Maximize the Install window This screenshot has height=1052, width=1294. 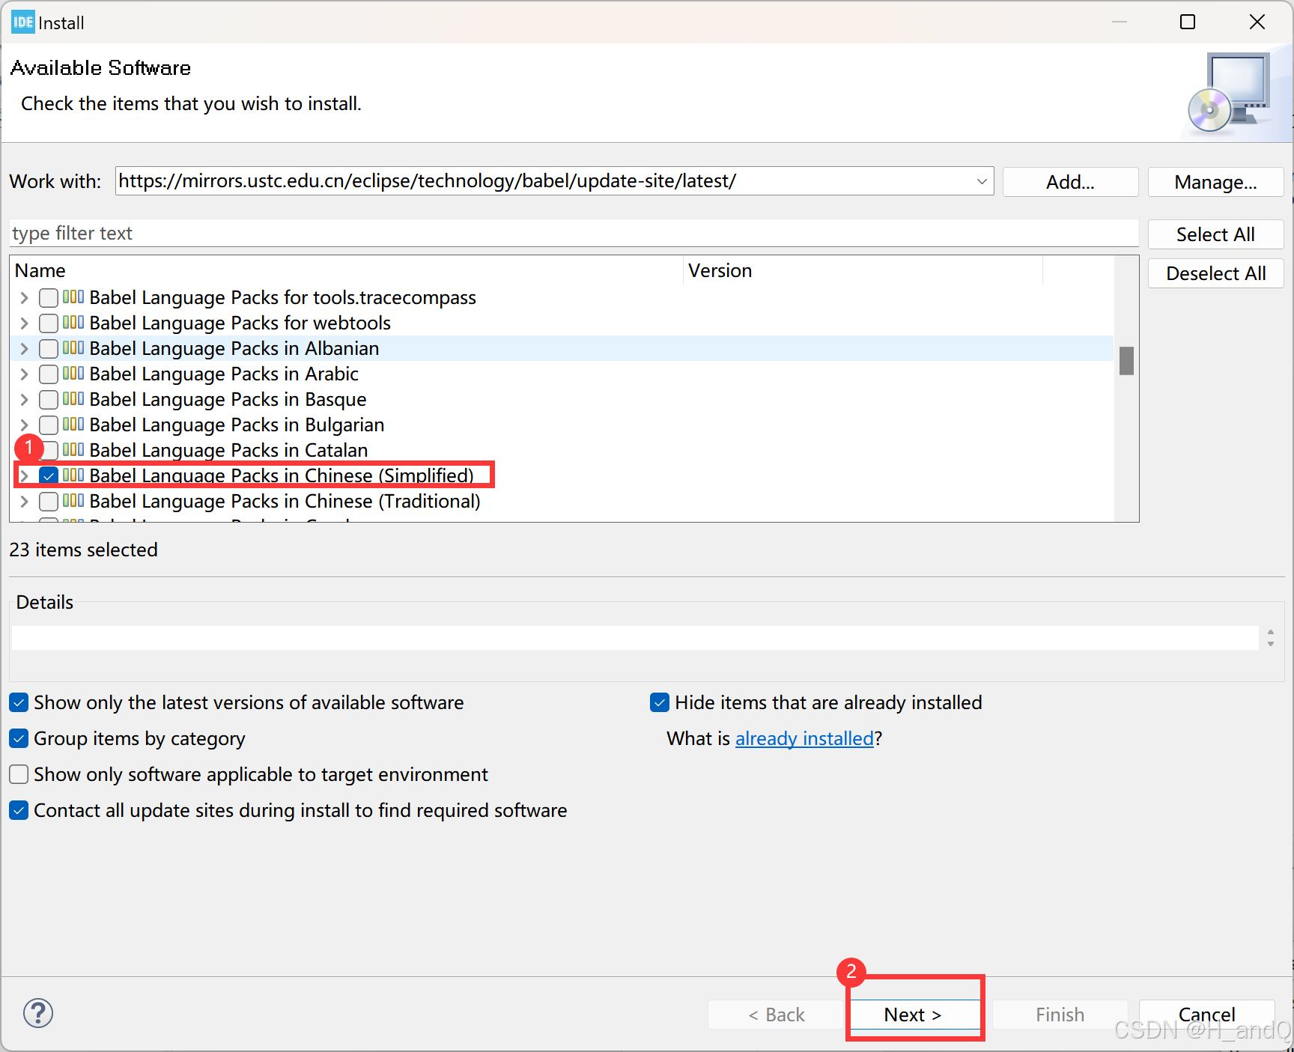1188,22
